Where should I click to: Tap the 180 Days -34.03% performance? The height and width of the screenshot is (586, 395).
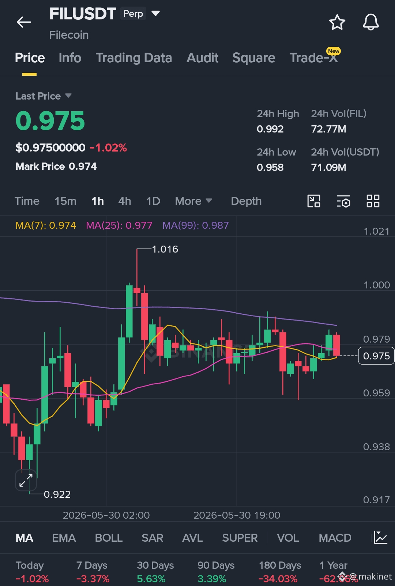coord(280,572)
